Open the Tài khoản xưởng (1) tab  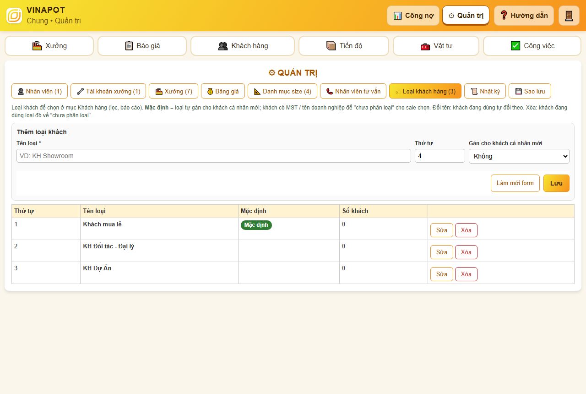tap(109, 91)
